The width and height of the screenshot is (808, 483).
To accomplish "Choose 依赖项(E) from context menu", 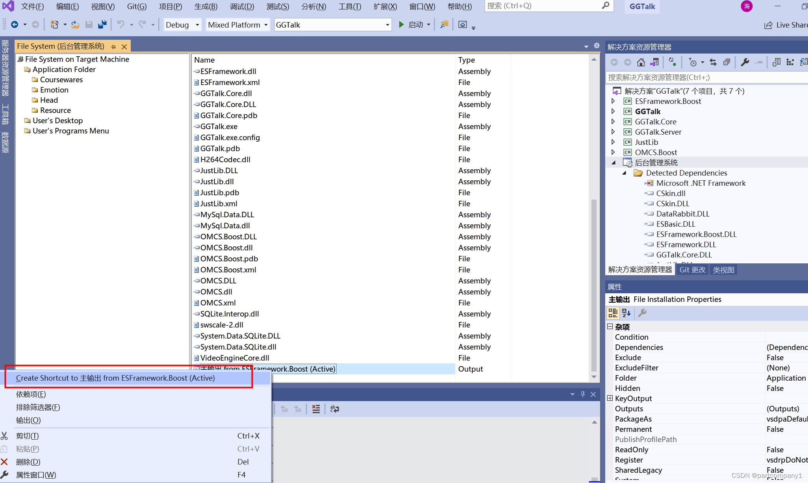I will click(31, 394).
